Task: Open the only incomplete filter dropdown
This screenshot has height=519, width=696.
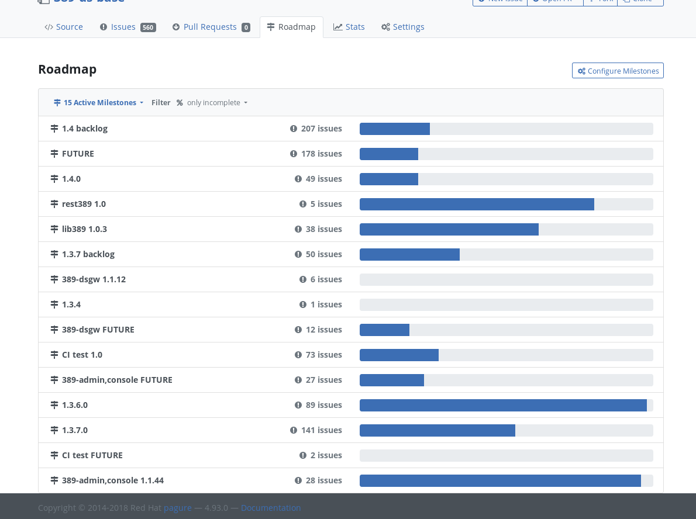Action: (217, 103)
